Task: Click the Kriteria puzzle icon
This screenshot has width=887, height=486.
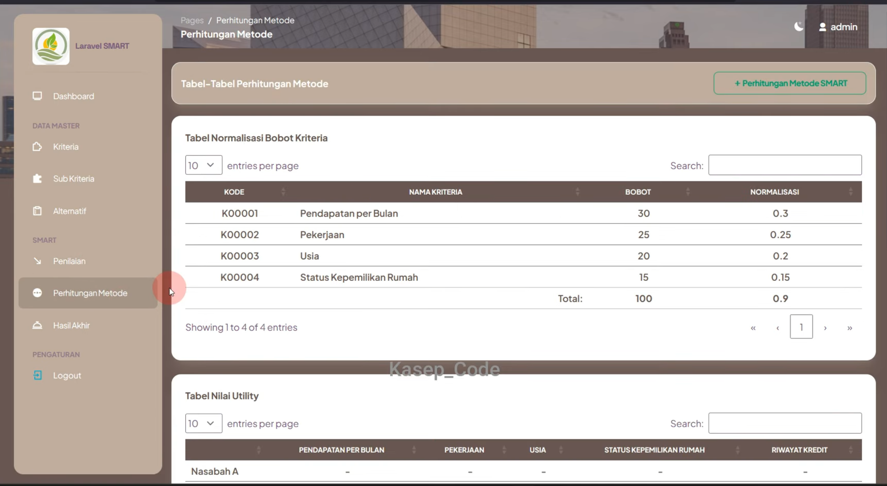Action: [x=37, y=147]
